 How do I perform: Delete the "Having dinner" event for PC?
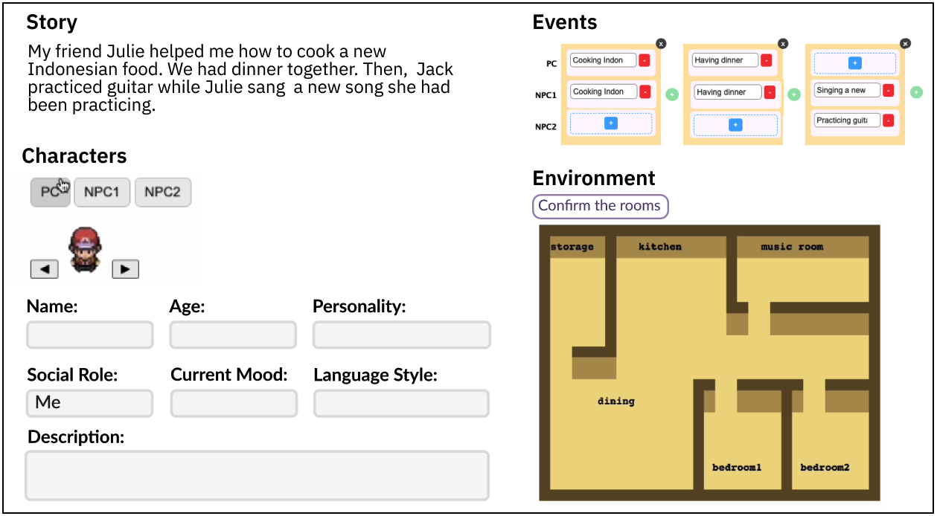(767, 60)
